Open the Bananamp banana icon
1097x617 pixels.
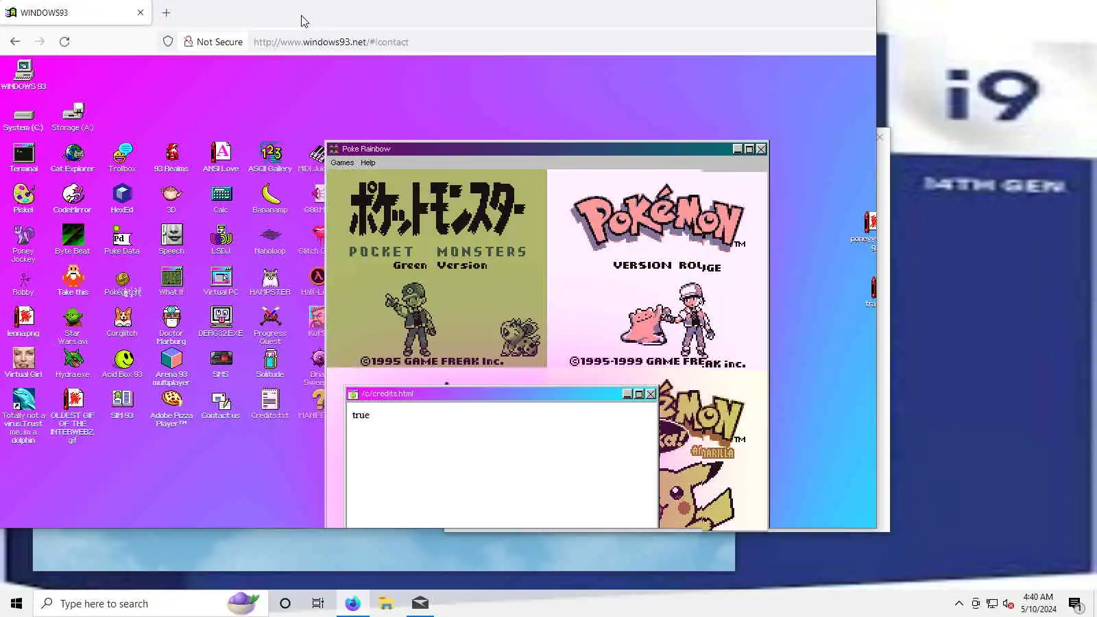coord(270,199)
